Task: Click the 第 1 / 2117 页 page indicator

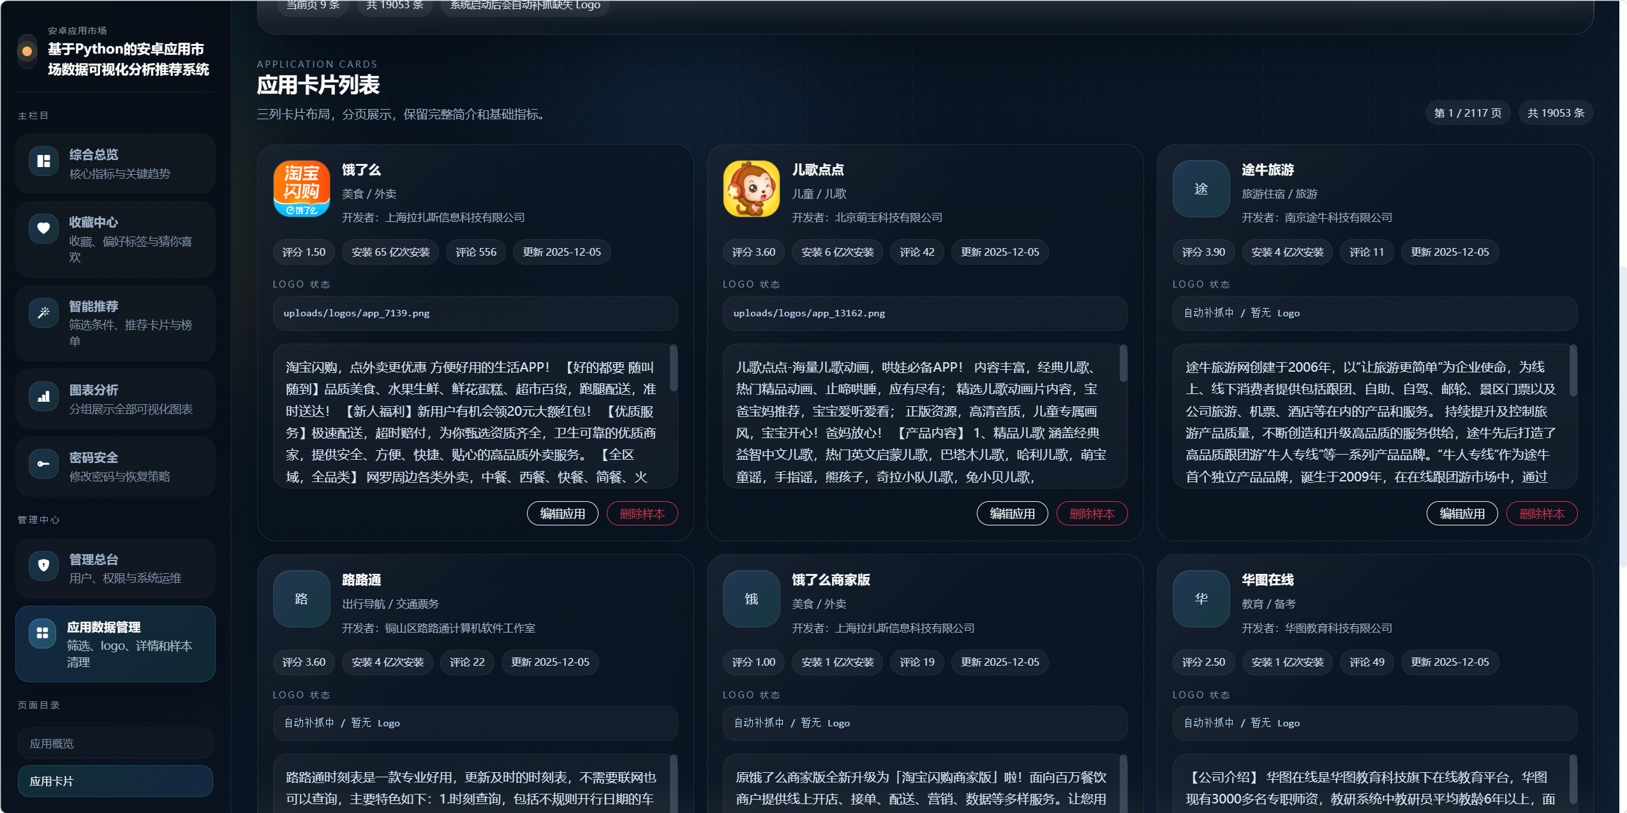Action: tap(1467, 113)
